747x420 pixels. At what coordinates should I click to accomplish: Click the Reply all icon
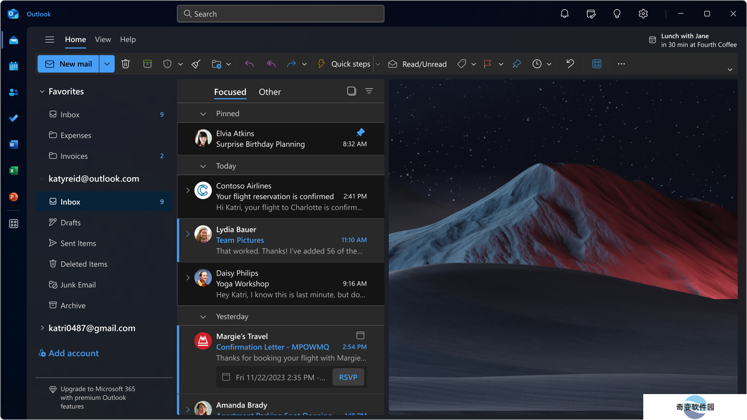pos(271,64)
